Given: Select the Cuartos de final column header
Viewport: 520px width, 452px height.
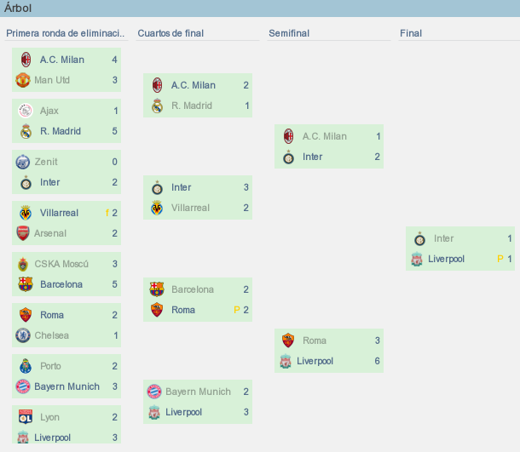Looking at the screenshot, I should tap(170, 33).
